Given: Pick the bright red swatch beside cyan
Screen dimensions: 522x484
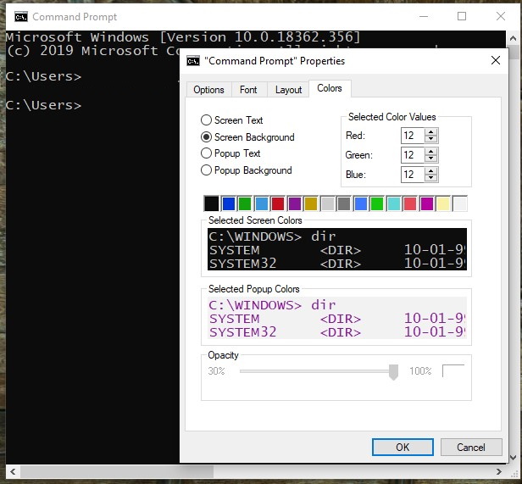Looking at the screenshot, I should tap(410, 204).
